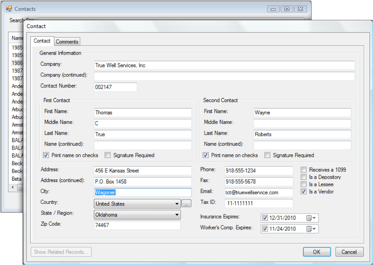
Task: Click the Cancel button
Action: point(349,252)
